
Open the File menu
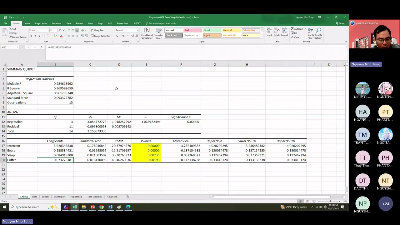point(5,23)
